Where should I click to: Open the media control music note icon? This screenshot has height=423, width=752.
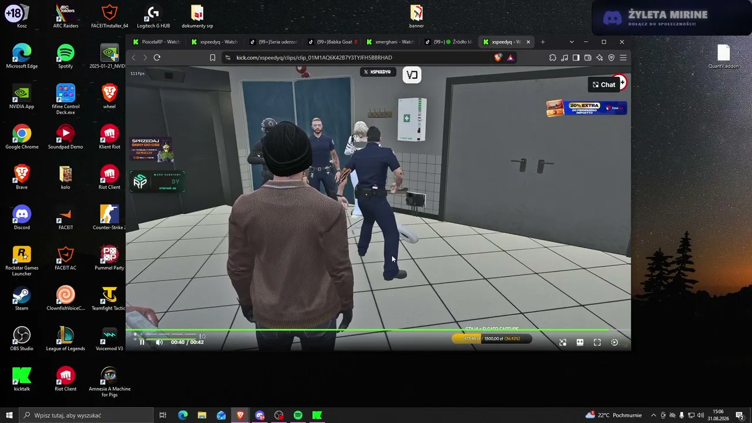pyautogui.click(x=565, y=58)
